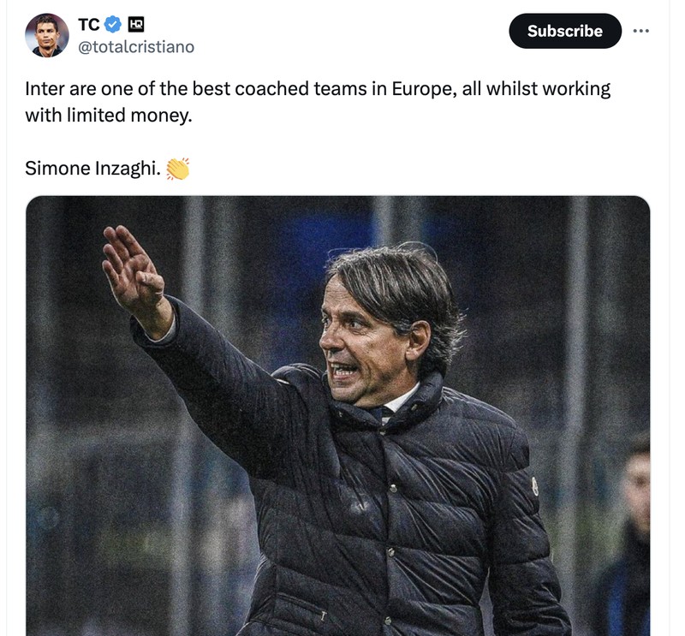Click the Subscribe button
This screenshot has width=685, height=636.
[565, 31]
